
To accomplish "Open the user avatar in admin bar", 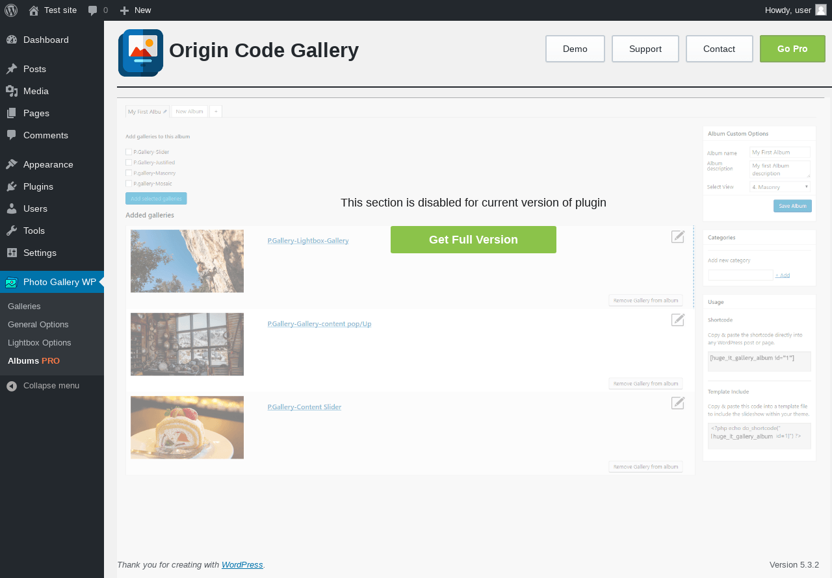I will [x=821, y=10].
